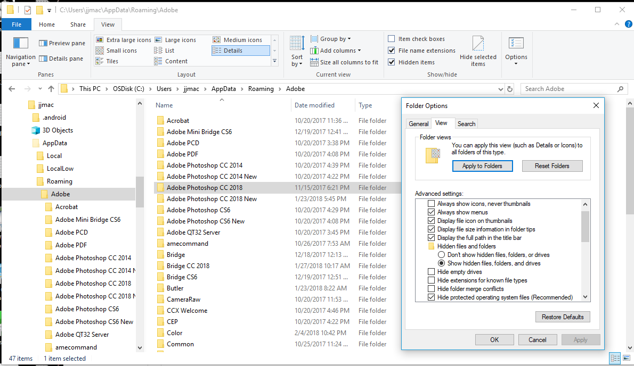The width and height of the screenshot is (634, 366).
Task: Open the Group by dropdown
Action: pos(332,38)
